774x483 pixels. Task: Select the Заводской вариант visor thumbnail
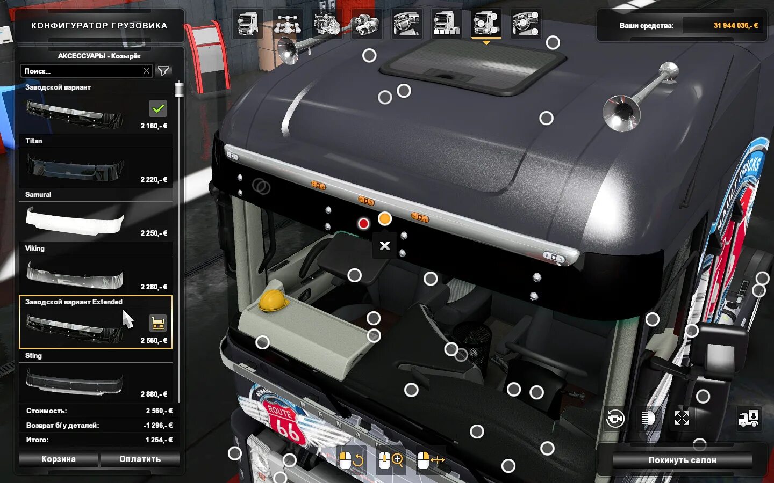[75, 115]
